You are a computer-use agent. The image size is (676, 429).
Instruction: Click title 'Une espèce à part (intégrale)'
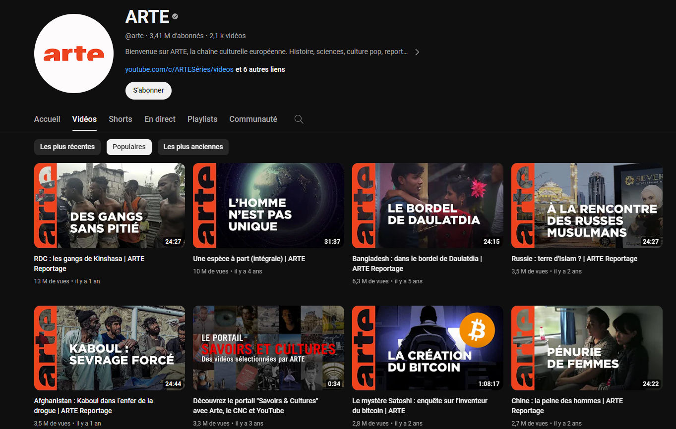tap(249, 259)
